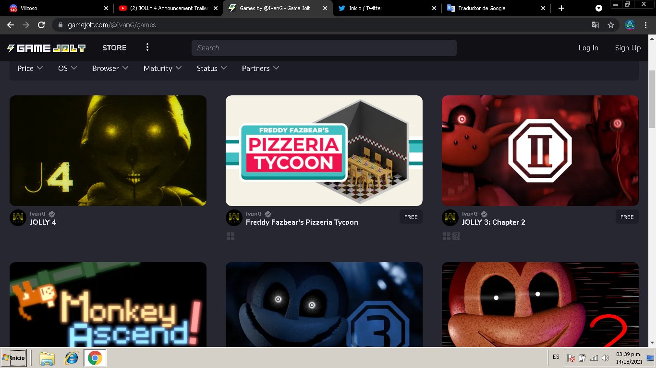Expand the Browser filter dropdown
656x368 pixels.
coord(110,69)
